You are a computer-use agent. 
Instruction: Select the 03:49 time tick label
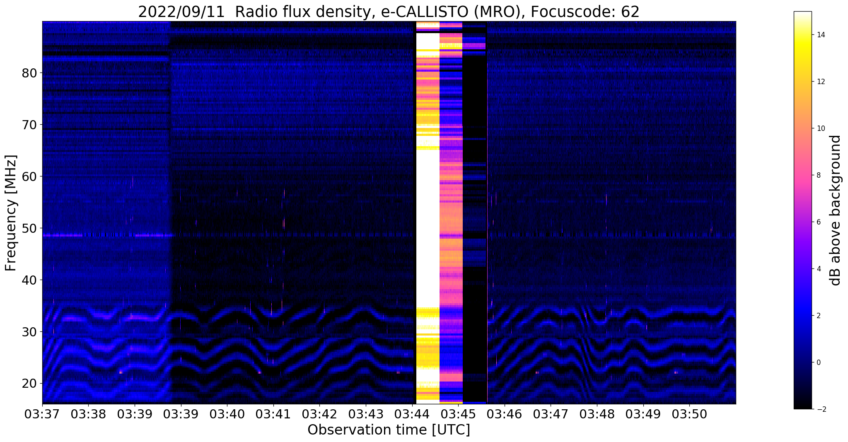click(643, 414)
